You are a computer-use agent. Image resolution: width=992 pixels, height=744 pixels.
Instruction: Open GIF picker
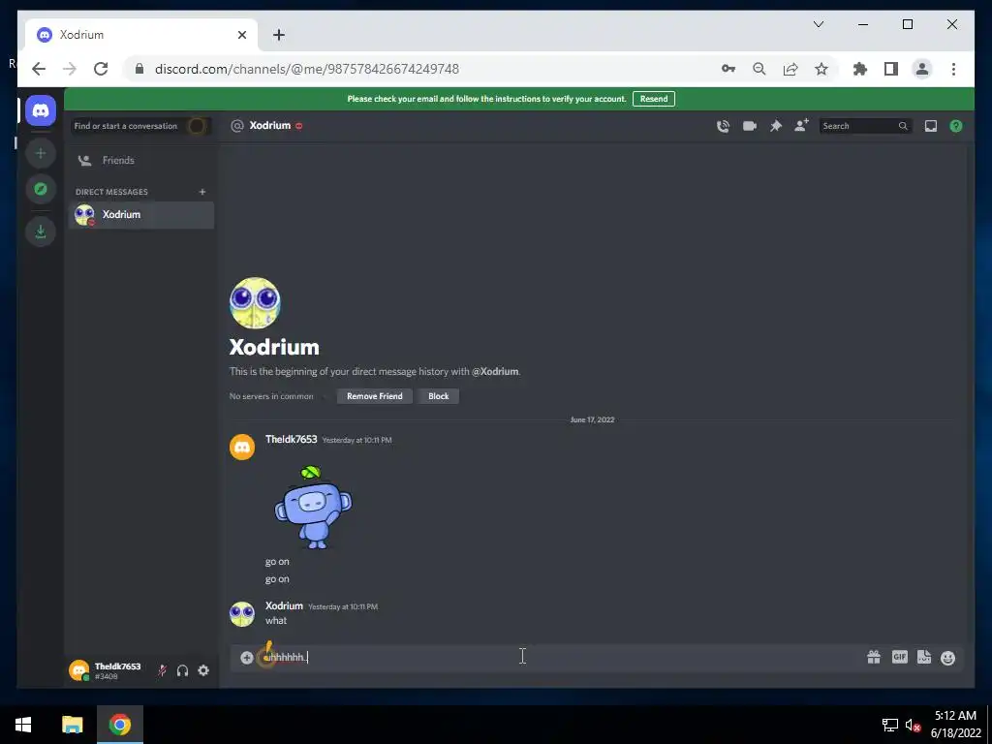click(x=900, y=658)
